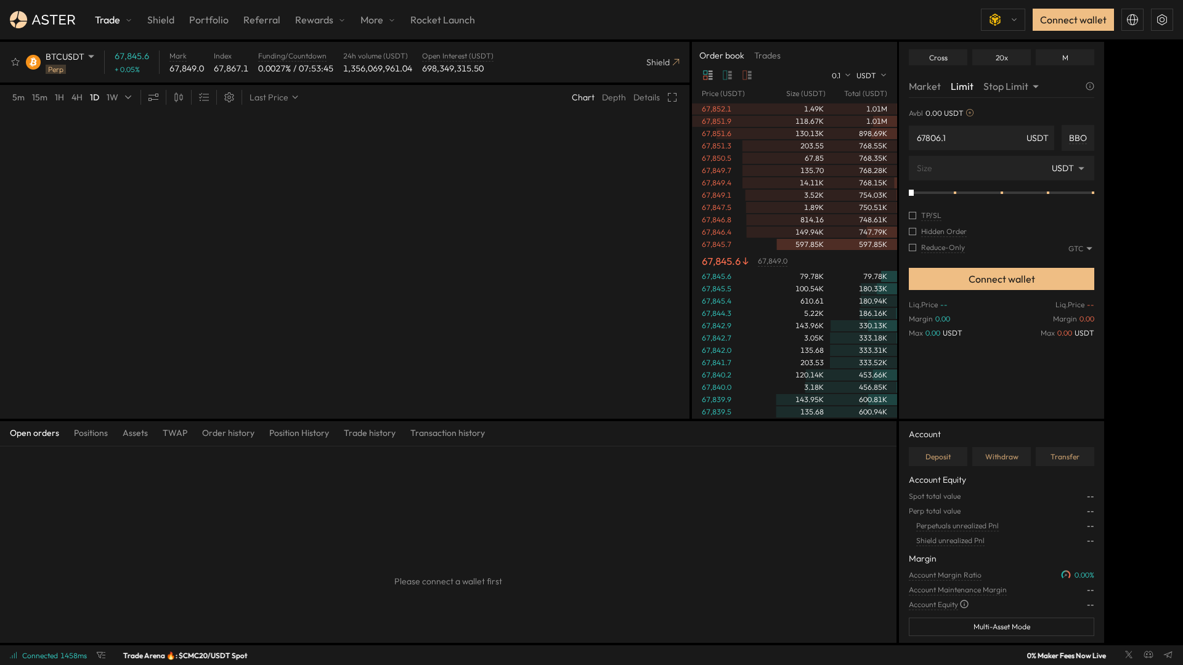1183x665 pixels.
Task: Click the limit price input field
Action: [x=981, y=138]
